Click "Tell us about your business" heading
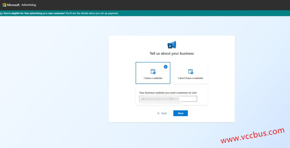Viewport: 290px width, 148px height. coord(172,53)
